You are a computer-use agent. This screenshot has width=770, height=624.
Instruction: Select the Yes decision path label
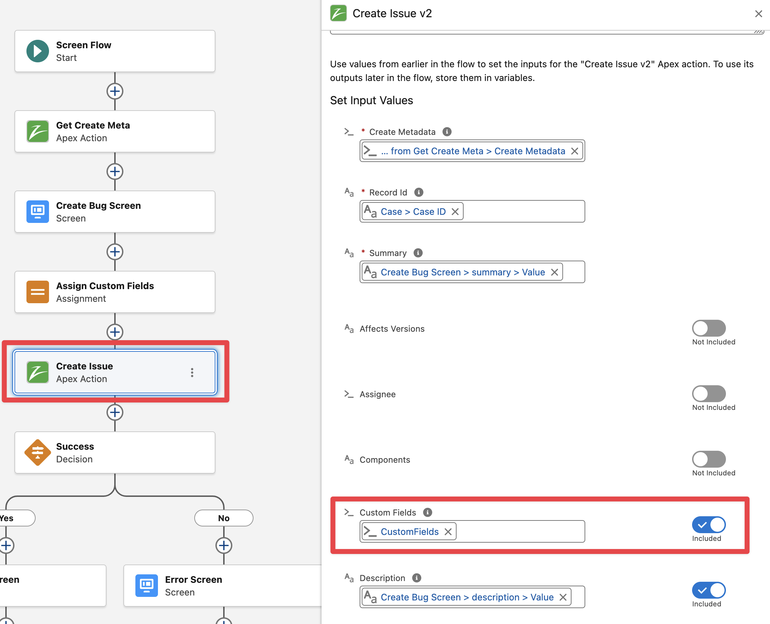[11, 518]
